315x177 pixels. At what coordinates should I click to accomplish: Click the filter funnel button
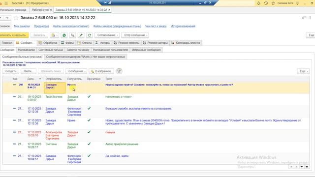[x=119, y=71]
